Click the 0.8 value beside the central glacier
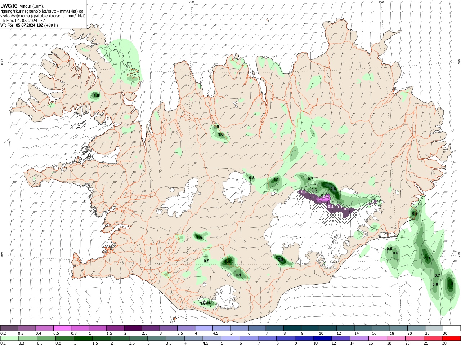The width and height of the screenshot is (461, 346). 252,178
